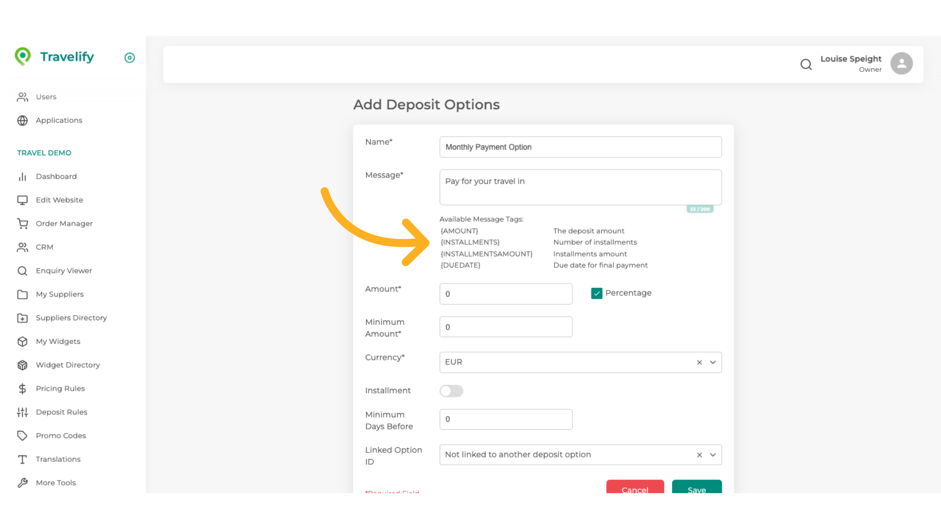Click the search magnifier icon in header
Image resolution: width=941 pixels, height=529 pixels.
pos(806,64)
